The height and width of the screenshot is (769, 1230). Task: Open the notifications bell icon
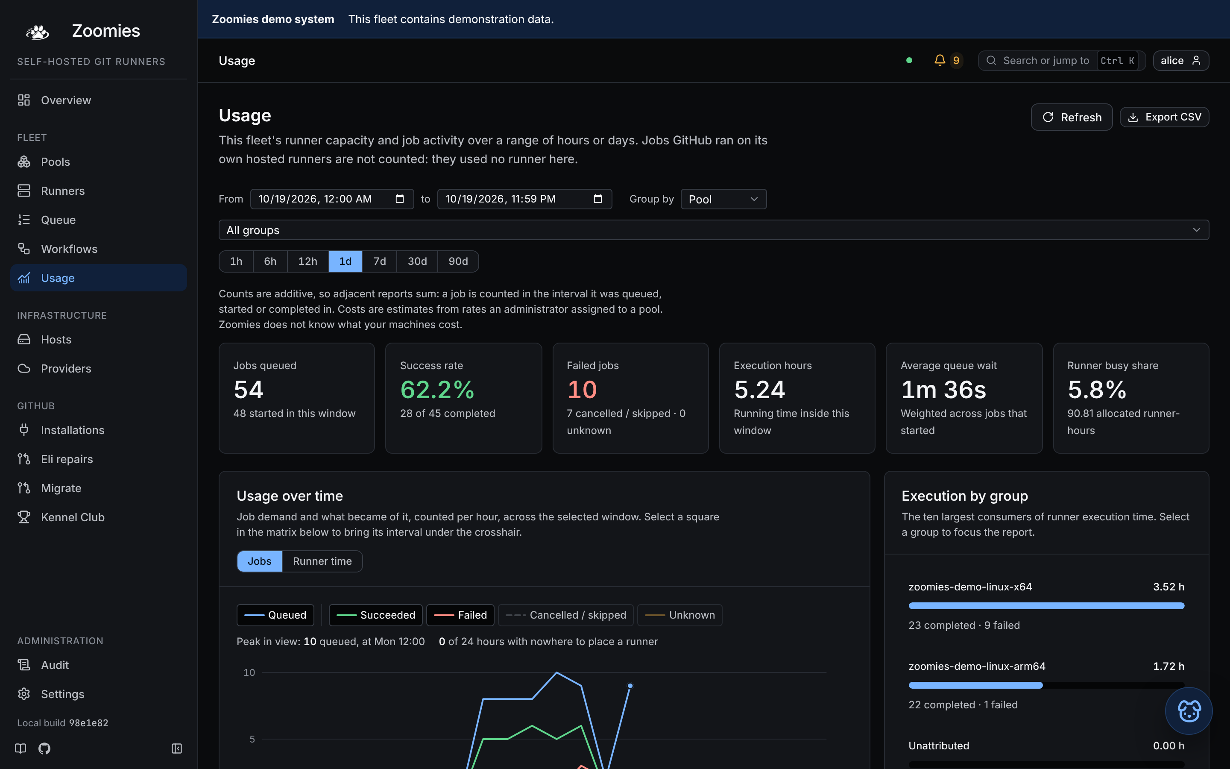click(939, 61)
